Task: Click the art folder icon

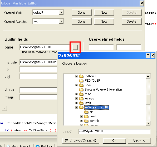Action: coord(86,112)
